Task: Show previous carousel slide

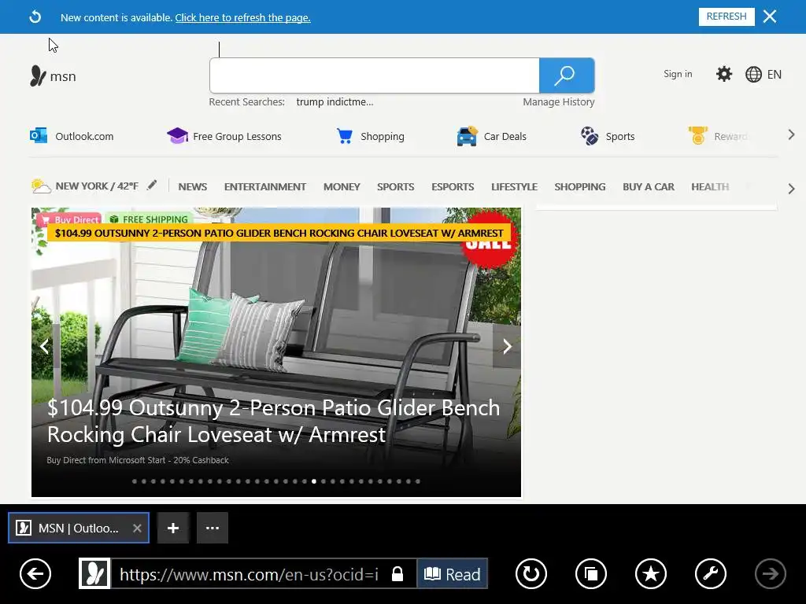Action: coord(45,347)
